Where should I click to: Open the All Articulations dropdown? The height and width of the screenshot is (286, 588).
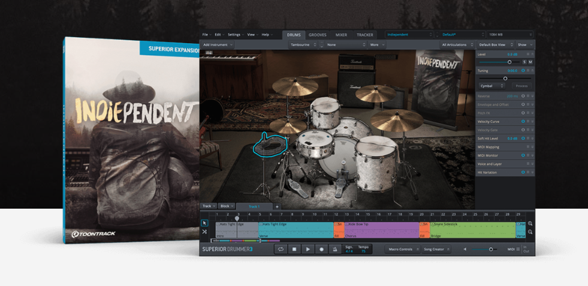457,44
